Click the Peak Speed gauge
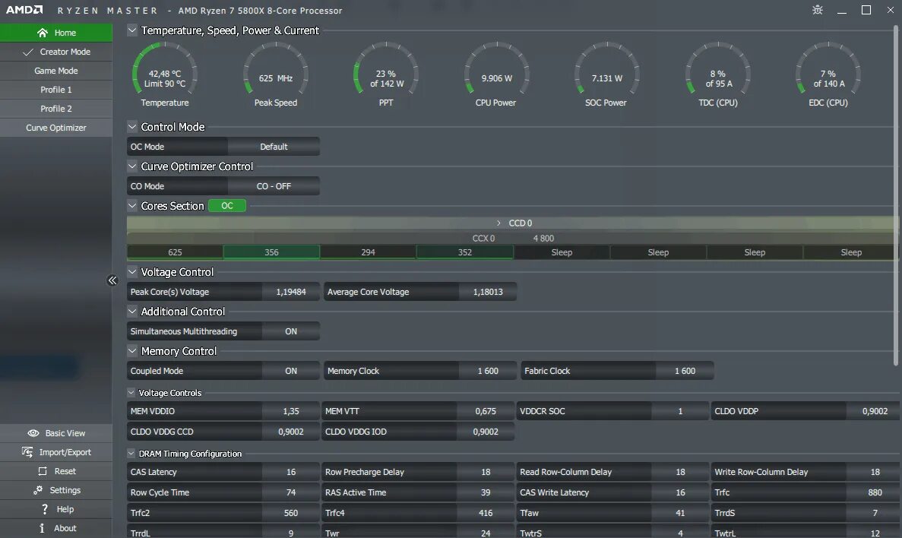 [x=276, y=74]
